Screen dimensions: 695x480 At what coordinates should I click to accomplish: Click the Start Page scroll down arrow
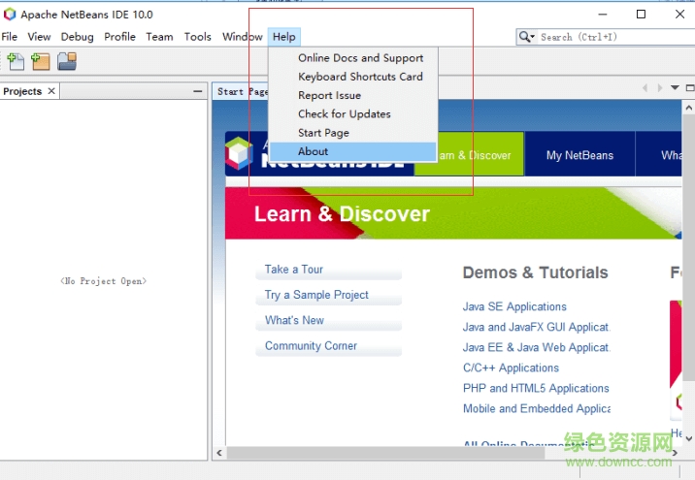pyautogui.click(x=688, y=438)
